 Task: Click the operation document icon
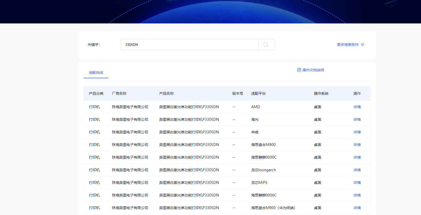tap(299, 70)
